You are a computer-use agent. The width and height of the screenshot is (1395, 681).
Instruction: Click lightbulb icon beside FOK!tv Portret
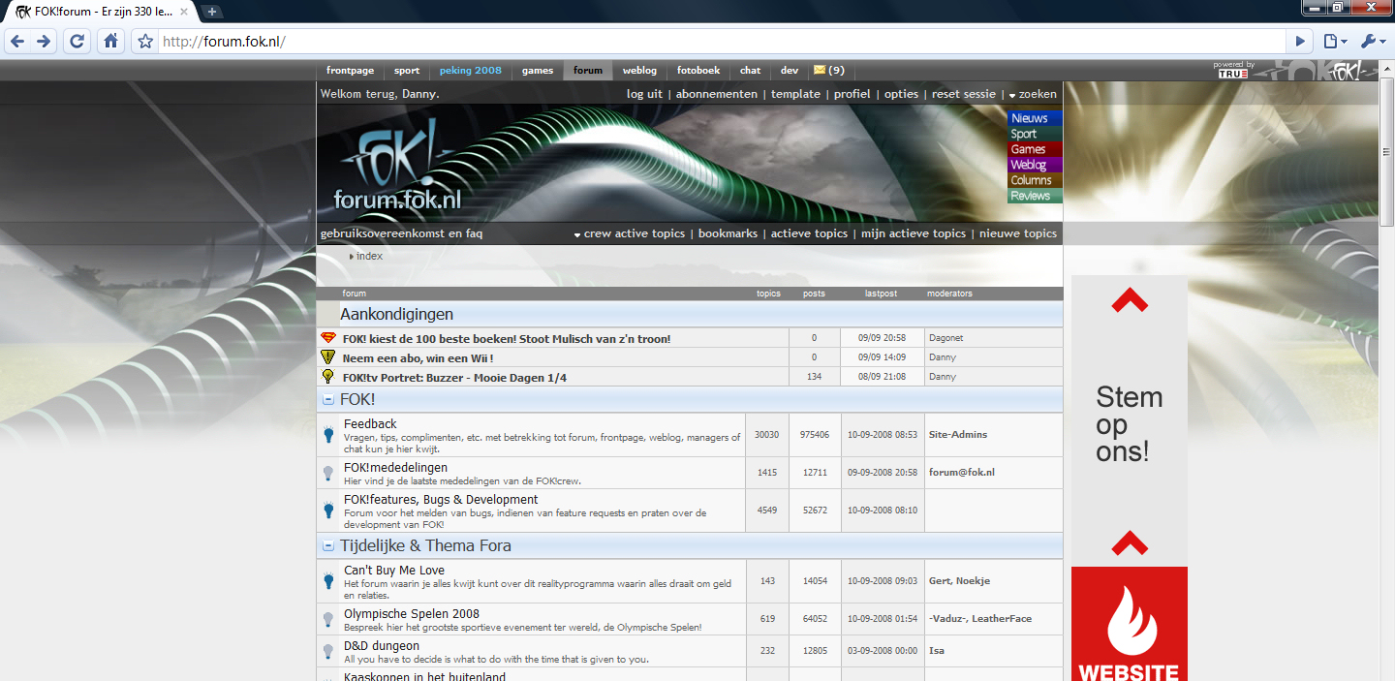click(328, 376)
